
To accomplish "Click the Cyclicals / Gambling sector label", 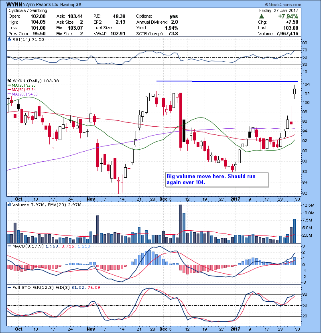I will [x=28, y=10].
